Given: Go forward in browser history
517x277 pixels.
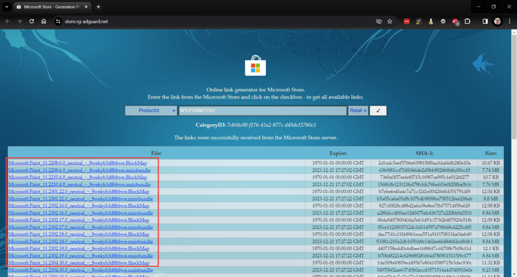Looking at the screenshot, I should [20, 21].
